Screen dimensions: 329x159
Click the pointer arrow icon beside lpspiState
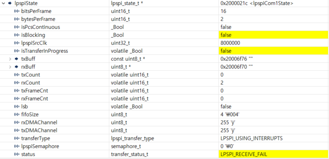click(10, 3)
